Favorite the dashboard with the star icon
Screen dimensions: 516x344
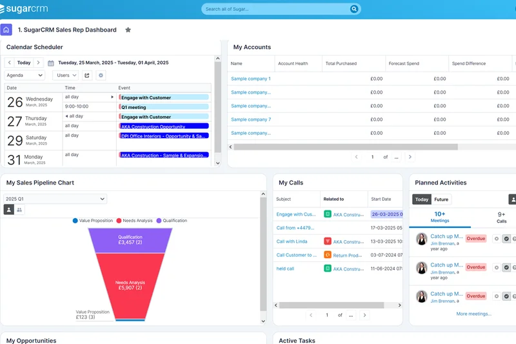[128, 30]
